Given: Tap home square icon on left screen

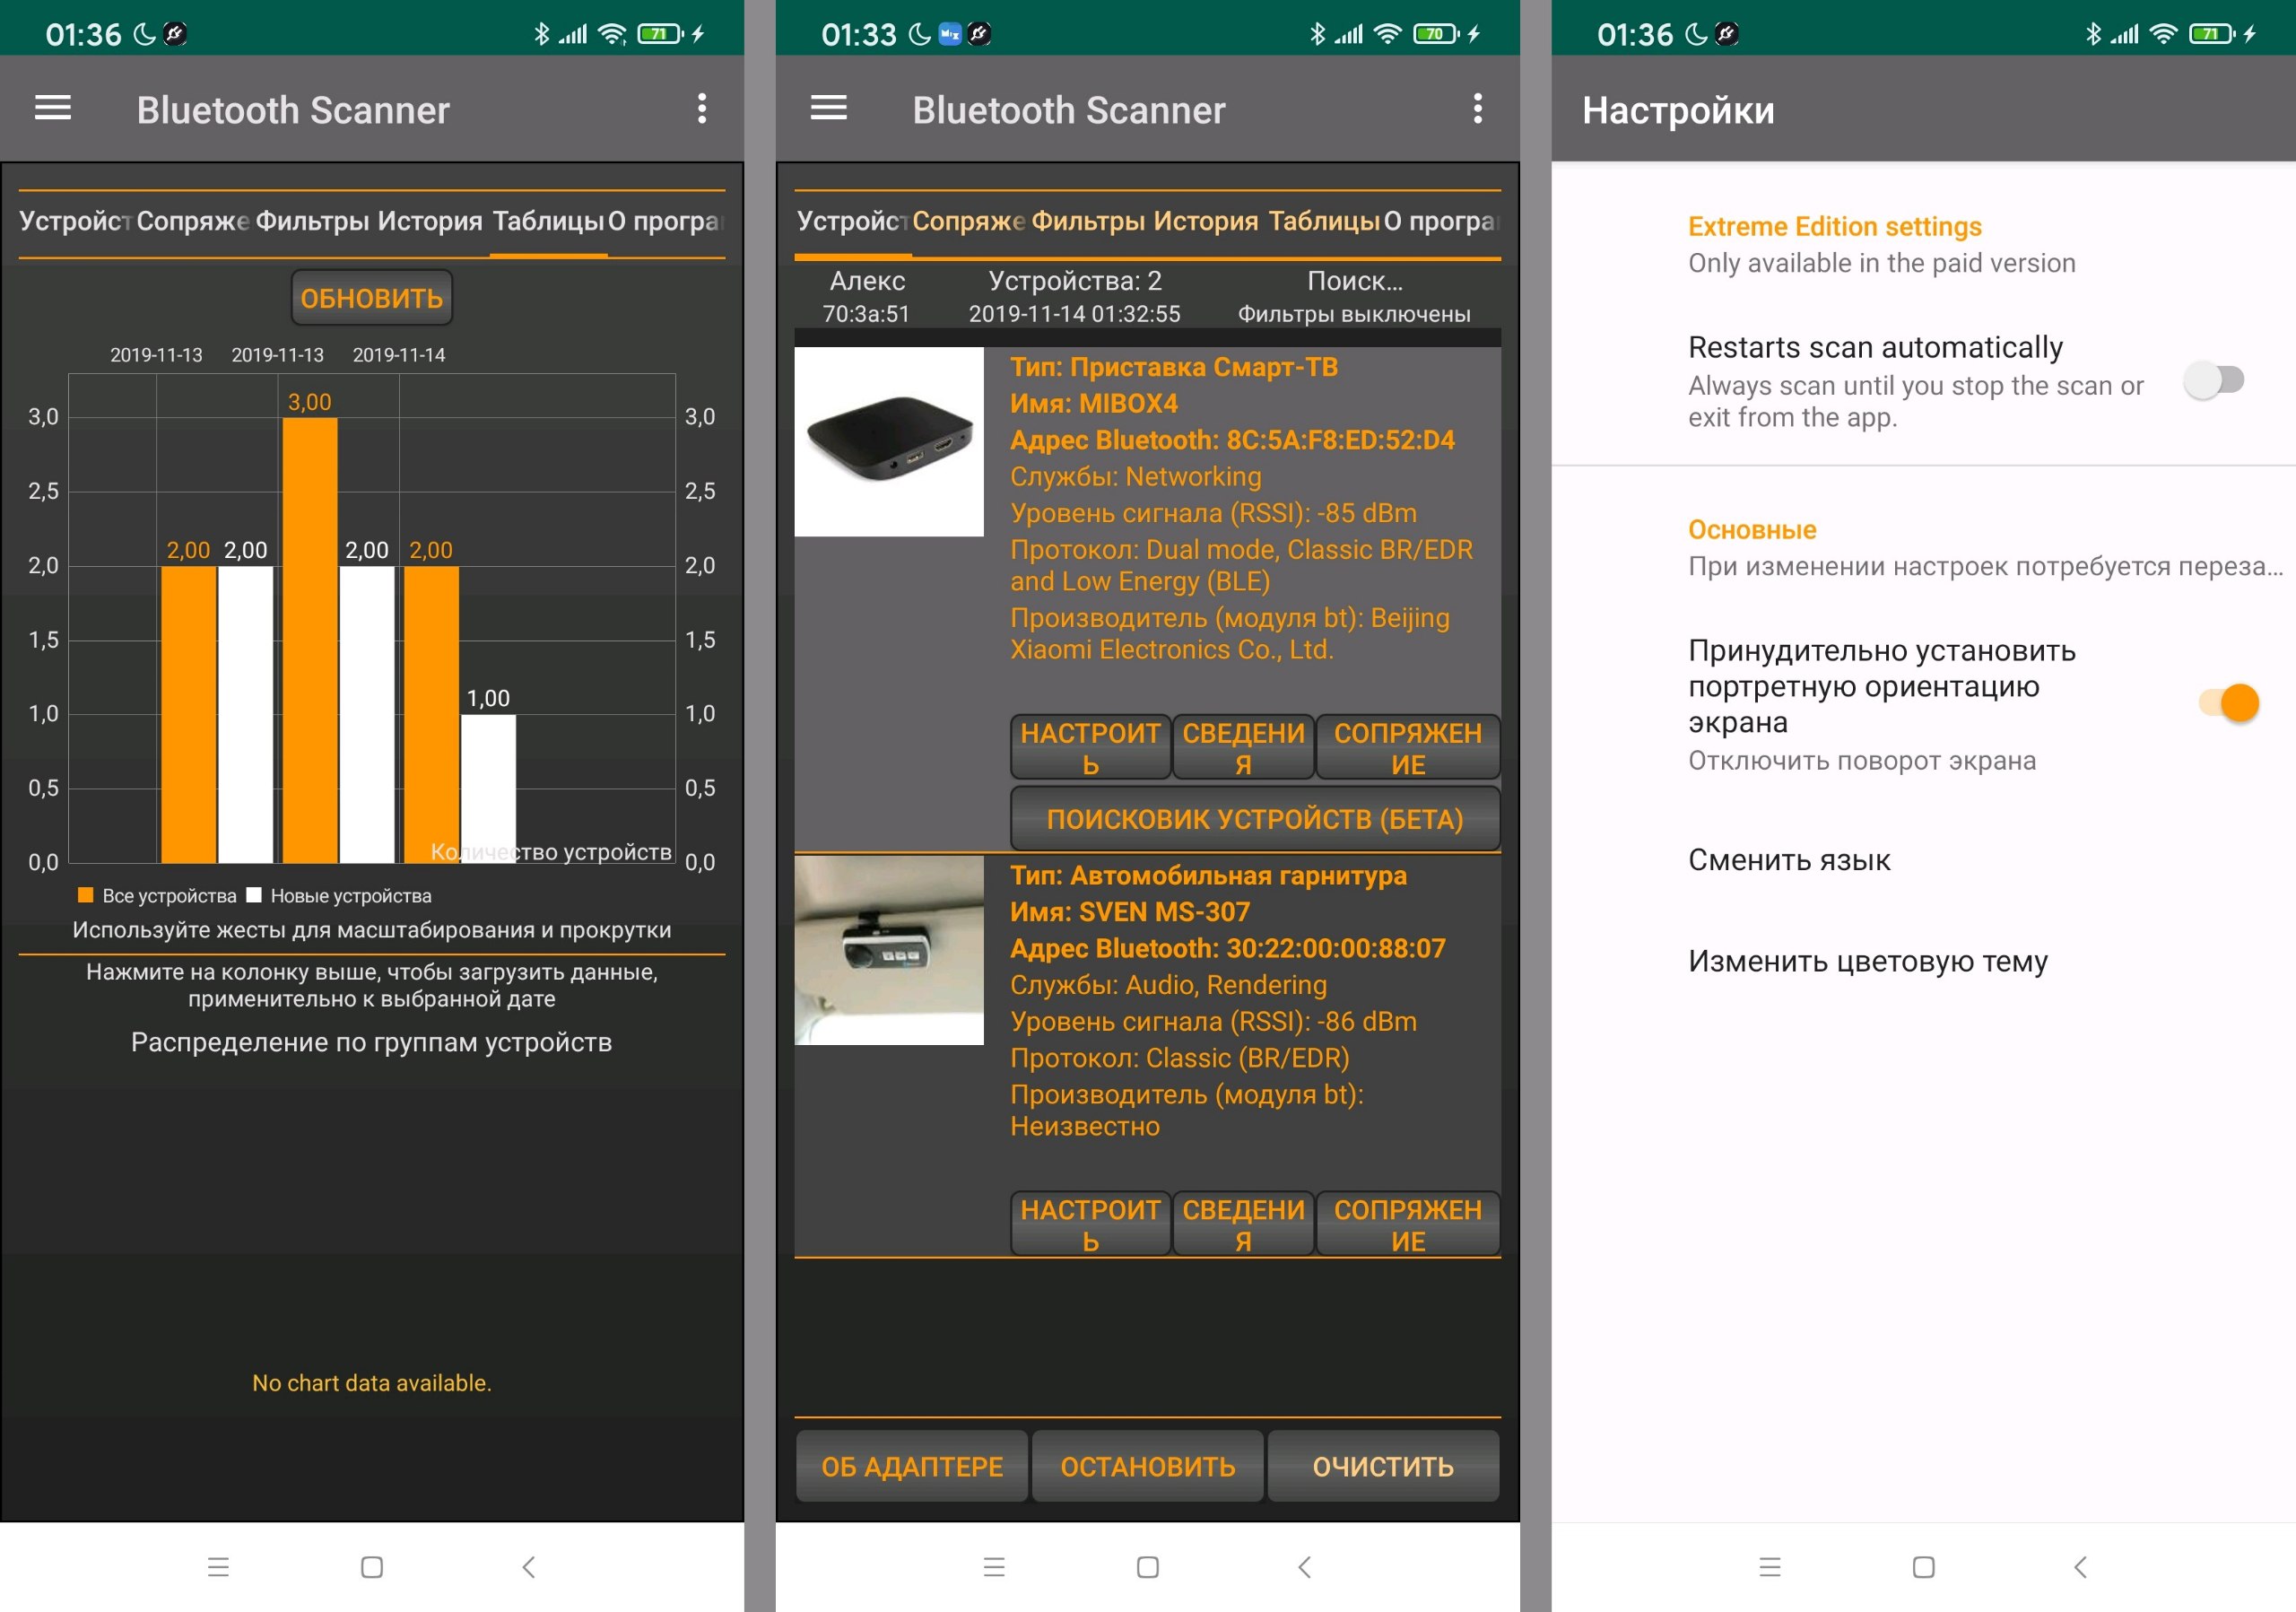Looking at the screenshot, I should [372, 1566].
